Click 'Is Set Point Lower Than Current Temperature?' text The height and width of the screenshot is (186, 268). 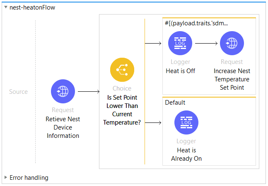point(122,110)
